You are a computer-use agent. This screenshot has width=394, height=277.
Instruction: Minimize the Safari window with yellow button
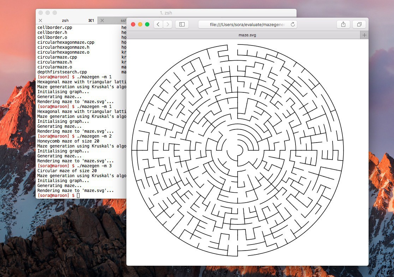[x=140, y=24]
